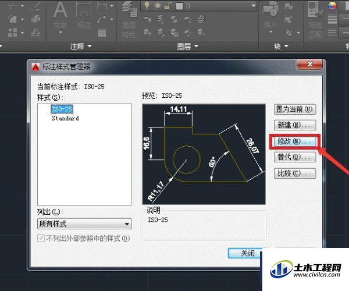Open the layer name dropdown in ribbon
Image resolution: width=349 pixels, height=291 pixels.
tap(254, 6)
